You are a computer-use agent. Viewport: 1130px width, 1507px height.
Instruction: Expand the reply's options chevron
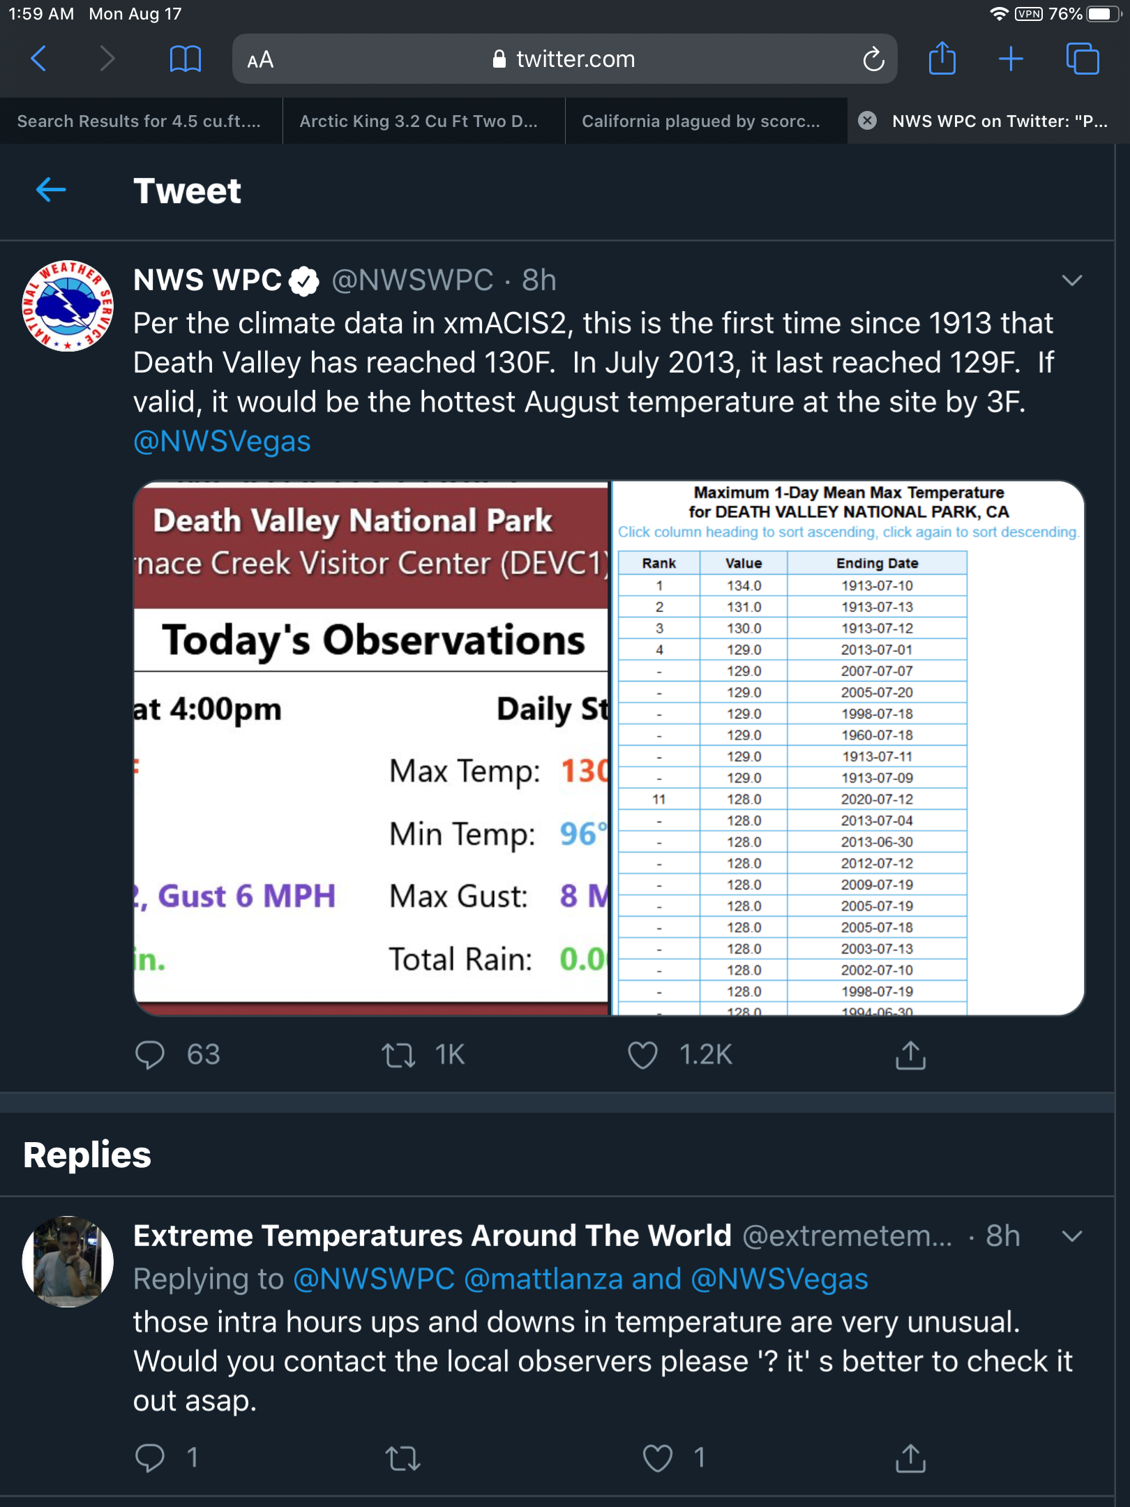(x=1071, y=1236)
